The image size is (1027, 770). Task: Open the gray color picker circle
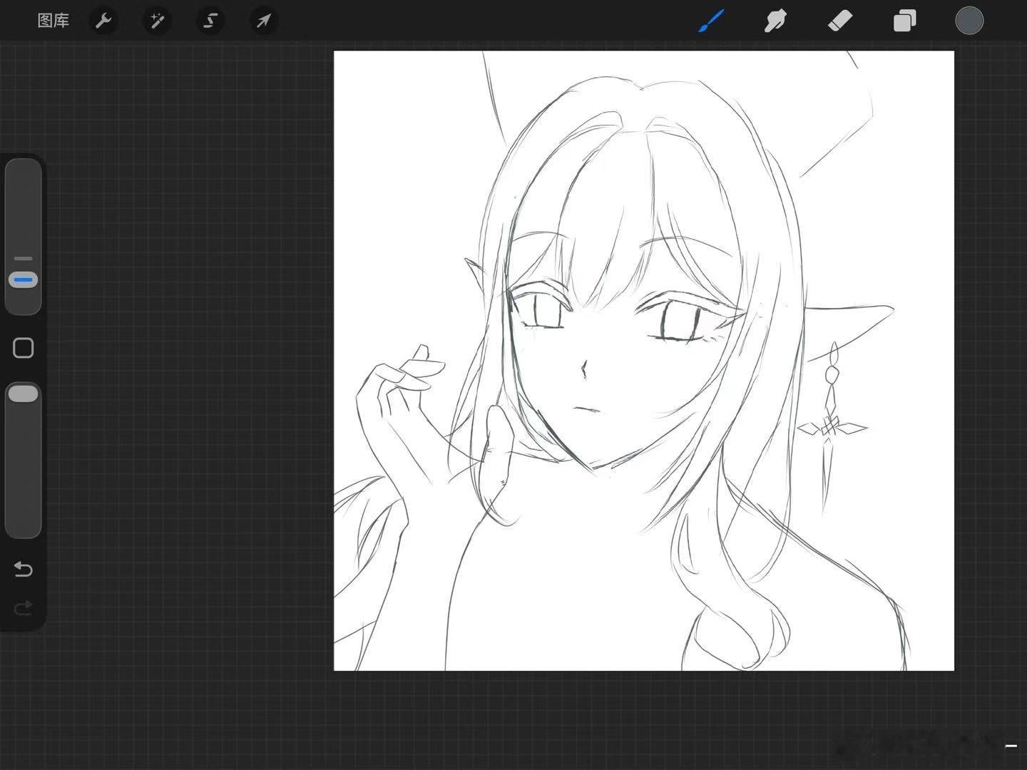969,21
